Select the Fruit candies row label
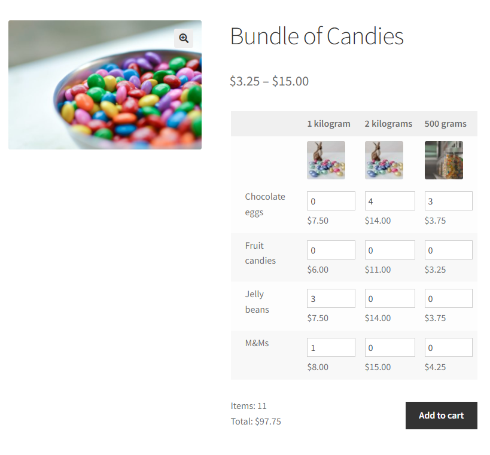The image size is (490, 455). click(260, 253)
